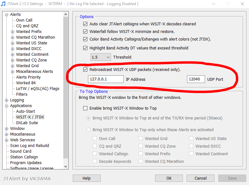Check the Wanted CQ Marathon alert option in To Top Options
This screenshot has height=185, width=249.
point(140,161)
